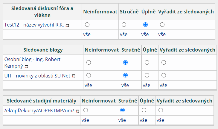
Task: Select Úplně for AOPFKTMP study materials
Action: click(144, 110)
